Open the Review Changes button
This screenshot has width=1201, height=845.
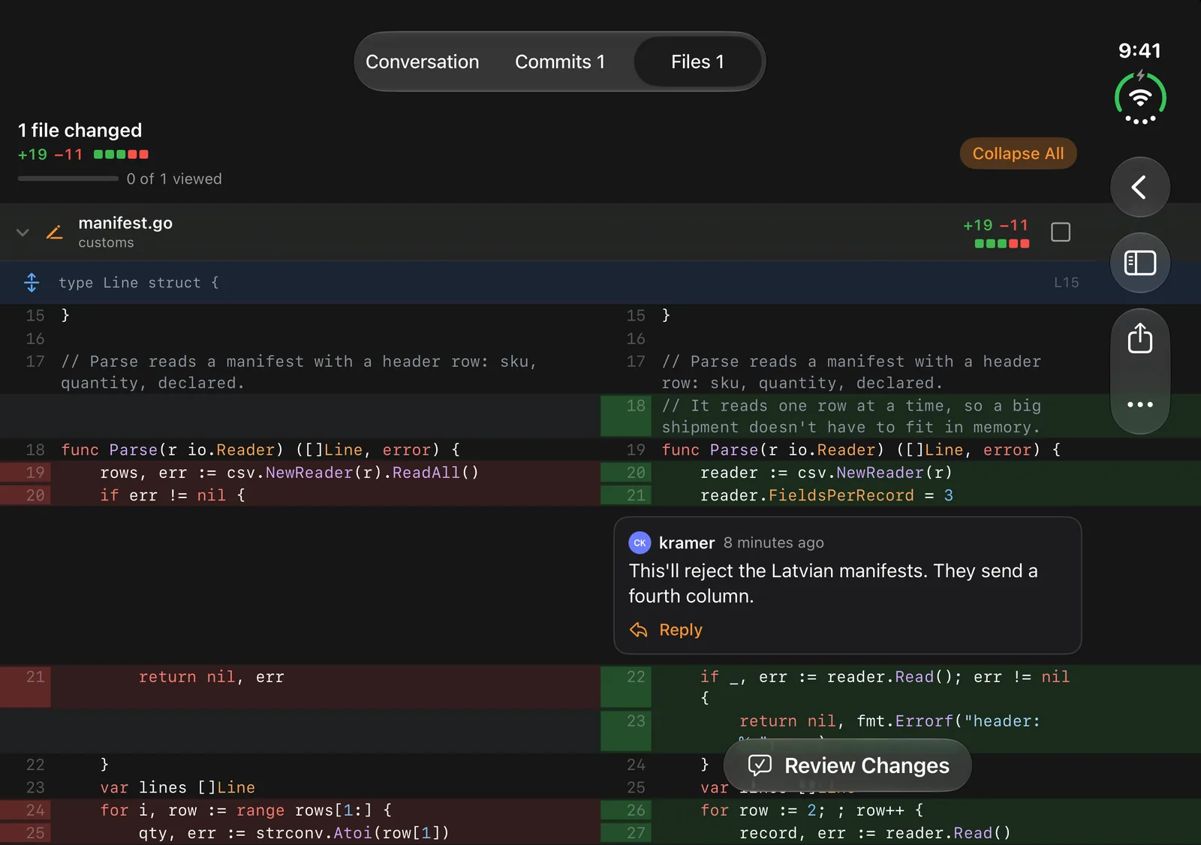[x=847, y=765]
